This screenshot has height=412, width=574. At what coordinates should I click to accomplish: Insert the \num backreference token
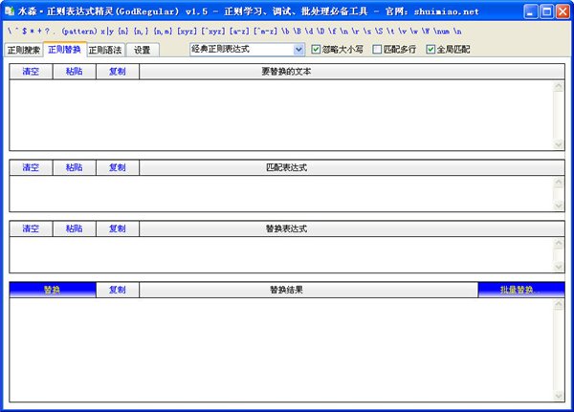click(x=441, y=32)
